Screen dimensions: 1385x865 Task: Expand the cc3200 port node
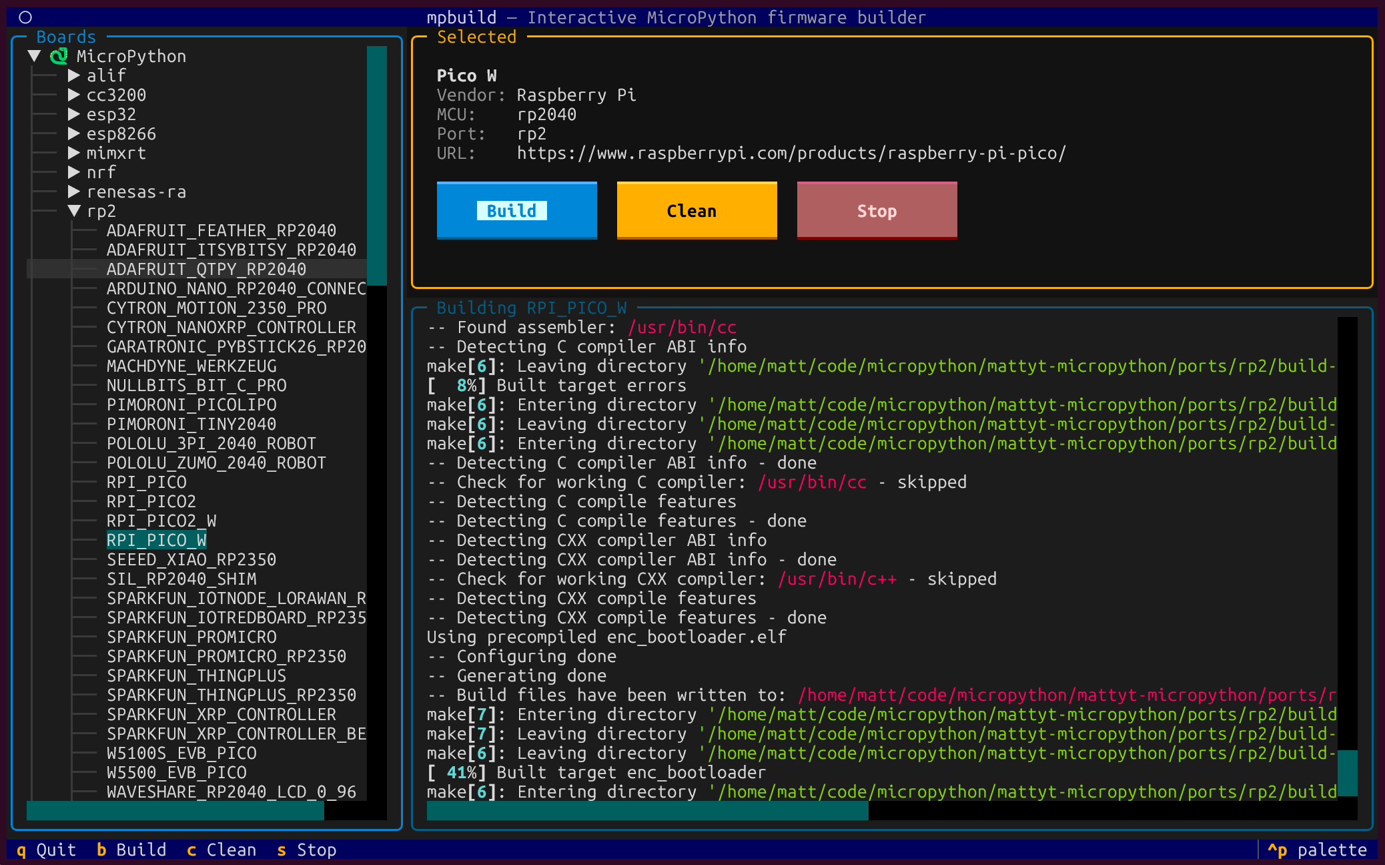[x=74, y=95]
